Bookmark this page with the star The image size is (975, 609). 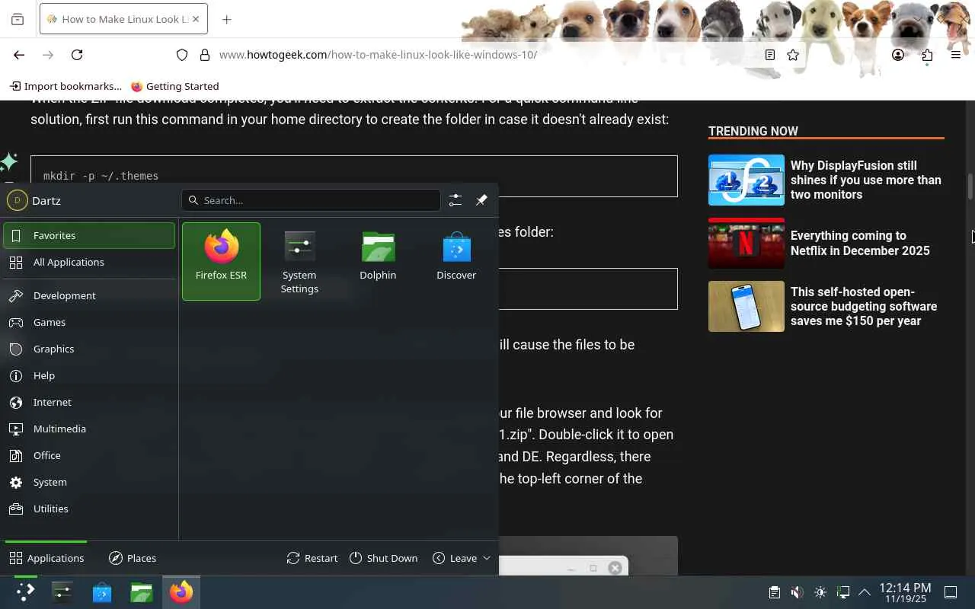point(793,55)
